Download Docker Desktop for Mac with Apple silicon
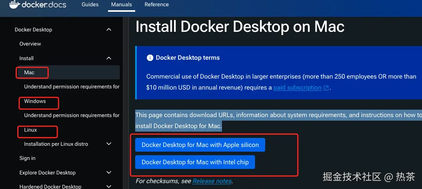This screenshot has height=189, width=422. coord(200,145)
